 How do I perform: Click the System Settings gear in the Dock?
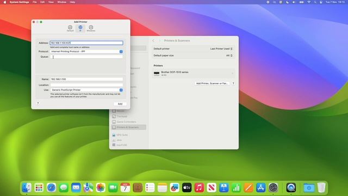273,187
